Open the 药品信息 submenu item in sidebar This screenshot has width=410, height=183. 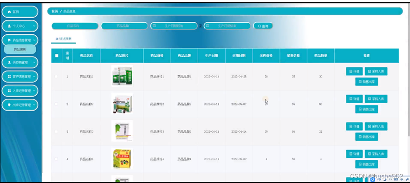click(x=20, y=49)
